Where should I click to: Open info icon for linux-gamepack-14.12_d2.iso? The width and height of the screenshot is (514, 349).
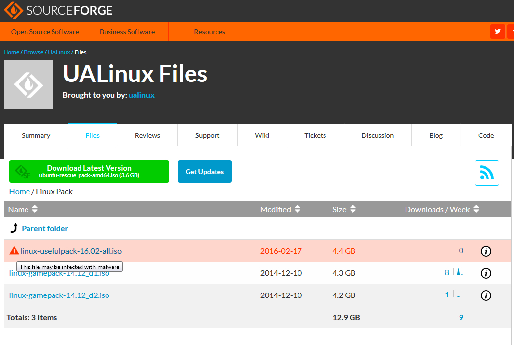pyautogui.click(x=486, y=295)
